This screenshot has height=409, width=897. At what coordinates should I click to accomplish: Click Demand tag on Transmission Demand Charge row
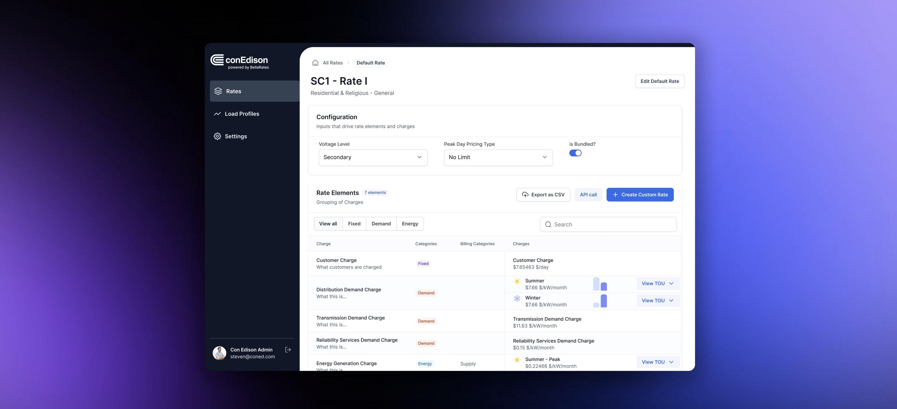[x=426, y=321]
